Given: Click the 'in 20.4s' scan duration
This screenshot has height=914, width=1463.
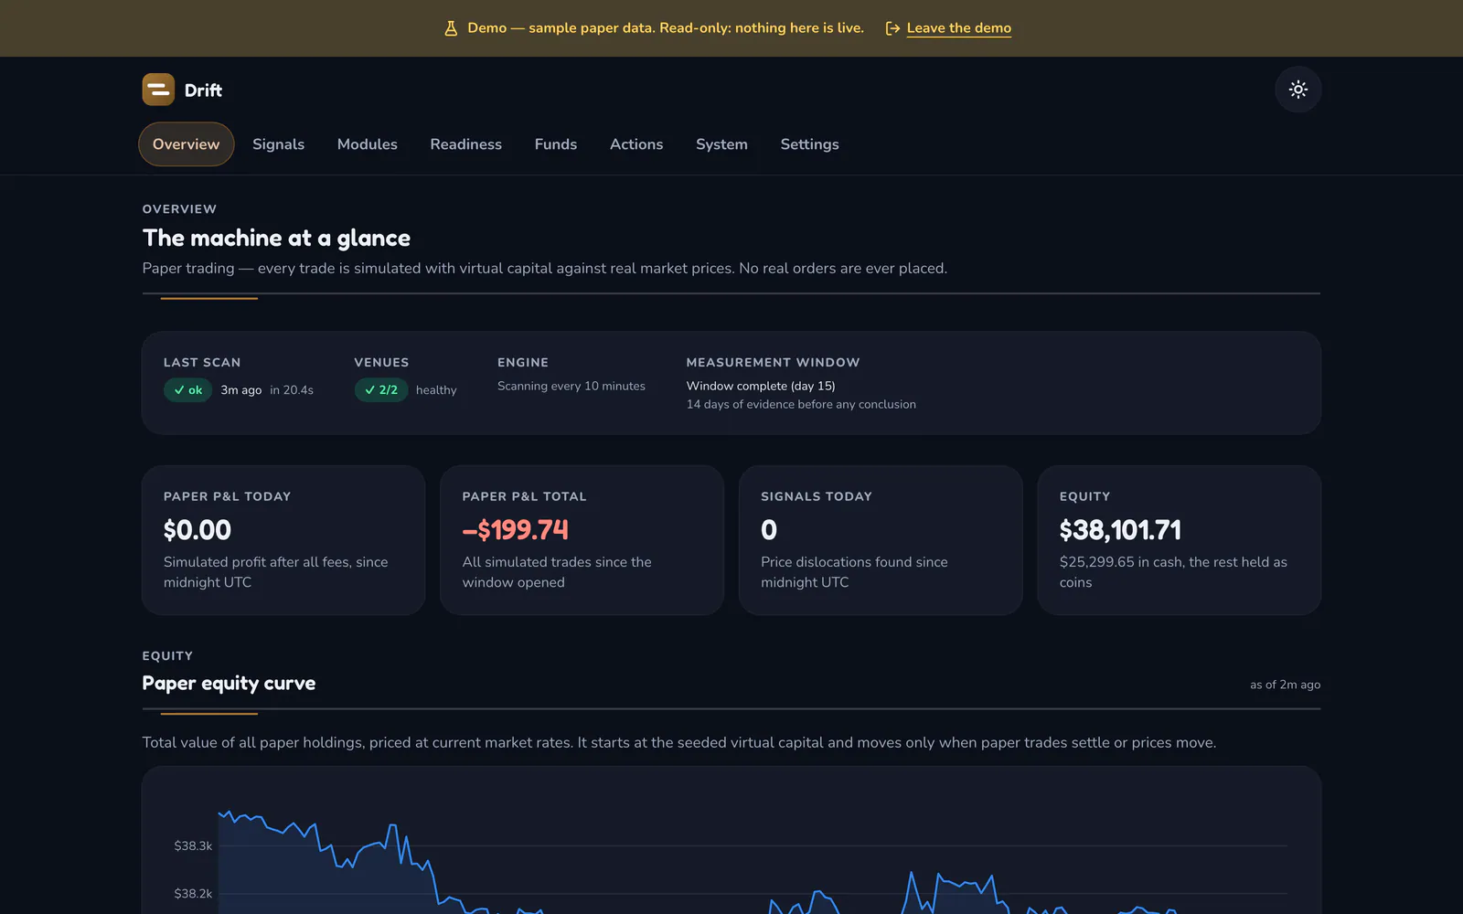Looking at the screenshot, I should tap(292, 390).
